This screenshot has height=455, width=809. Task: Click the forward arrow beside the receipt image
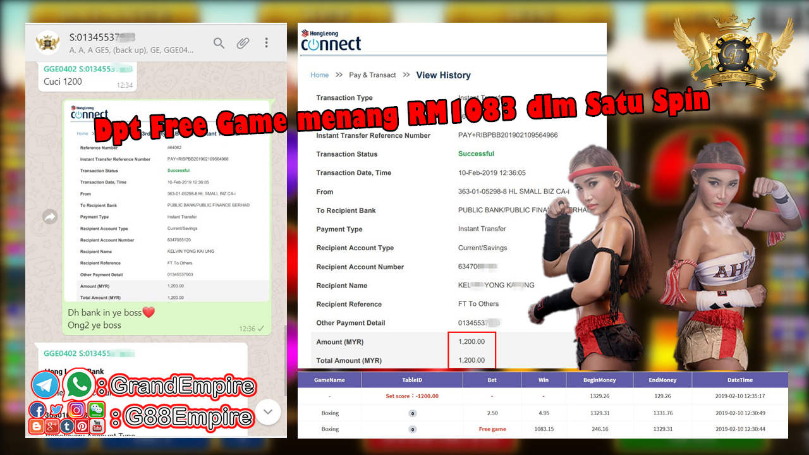[x=50, y=217]
